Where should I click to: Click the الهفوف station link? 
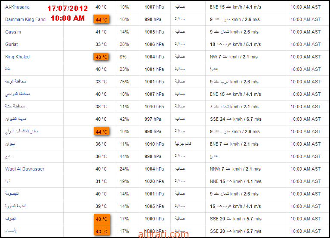11,219
